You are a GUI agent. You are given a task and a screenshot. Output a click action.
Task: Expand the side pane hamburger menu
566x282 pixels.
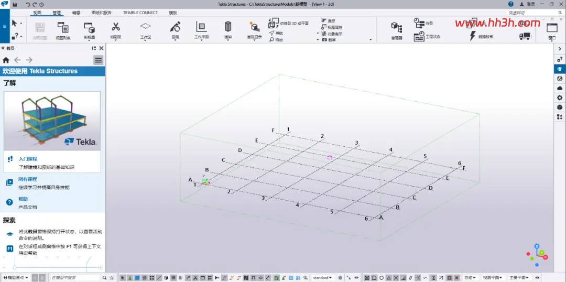tap(98, 60)
